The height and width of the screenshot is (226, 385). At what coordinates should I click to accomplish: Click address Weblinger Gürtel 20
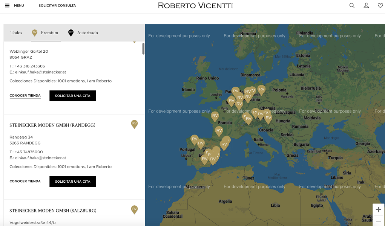click(29, 51)
